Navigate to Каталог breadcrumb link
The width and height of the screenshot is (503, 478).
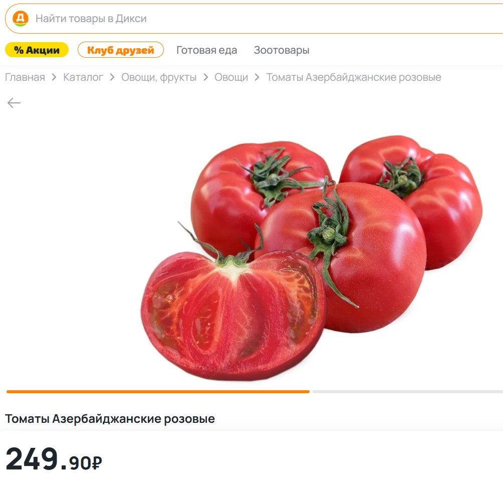point(83,77)
